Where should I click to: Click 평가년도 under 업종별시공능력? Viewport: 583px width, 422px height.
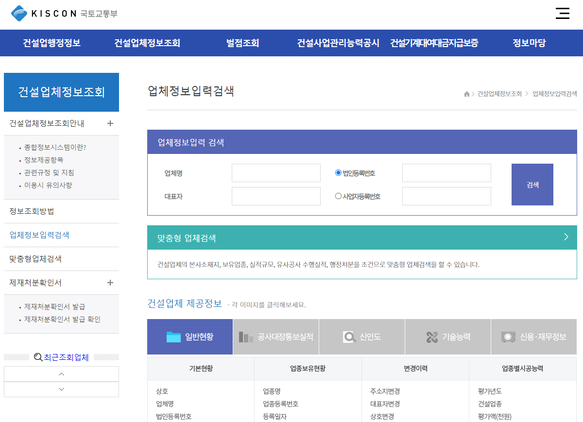[x=490, y=391]
